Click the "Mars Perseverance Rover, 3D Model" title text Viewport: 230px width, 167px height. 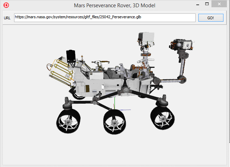point(114,6)
